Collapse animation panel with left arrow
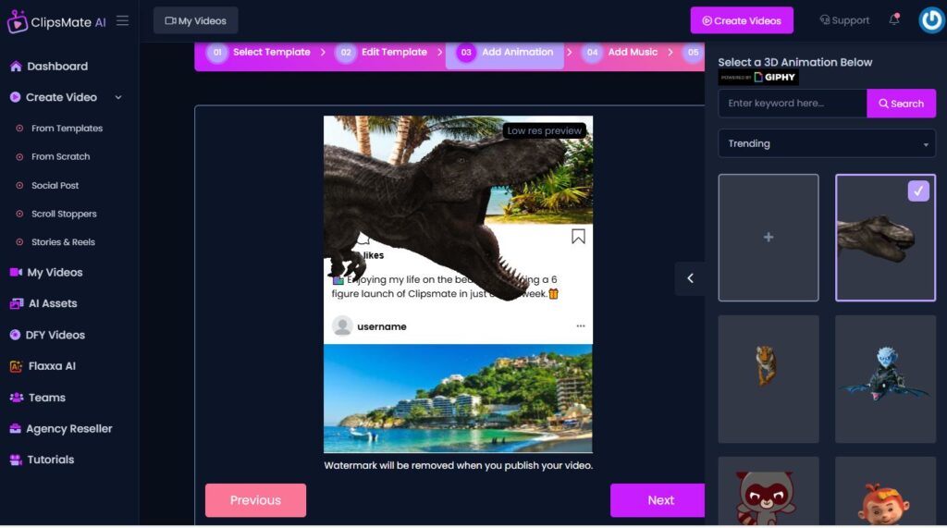The width and height of the screenshot is (947, 528). click(x=690, y=278)
